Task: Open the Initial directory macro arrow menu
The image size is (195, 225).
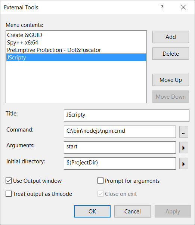Action: (x=184, y=164)
